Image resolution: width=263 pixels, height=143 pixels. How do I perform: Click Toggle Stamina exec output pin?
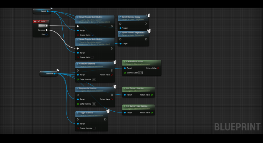[x=105, y=120]
